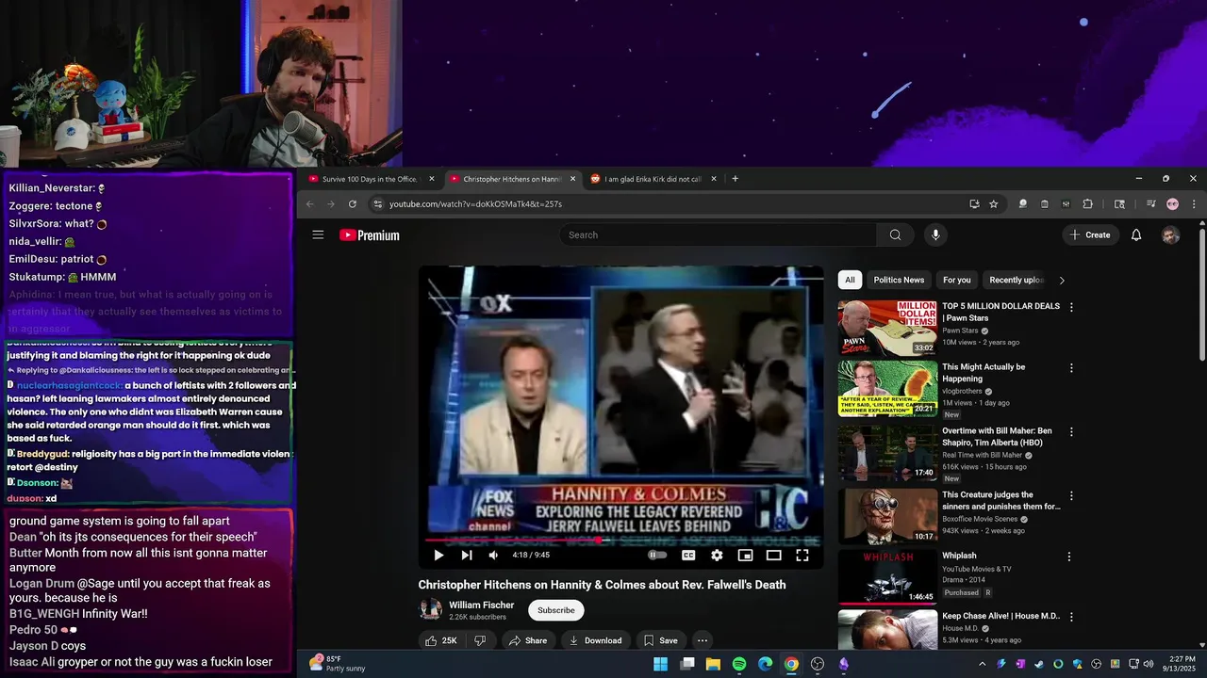Open the Create button
Viewport: 1207px width, 678px height.
(x=1090, y=234)
